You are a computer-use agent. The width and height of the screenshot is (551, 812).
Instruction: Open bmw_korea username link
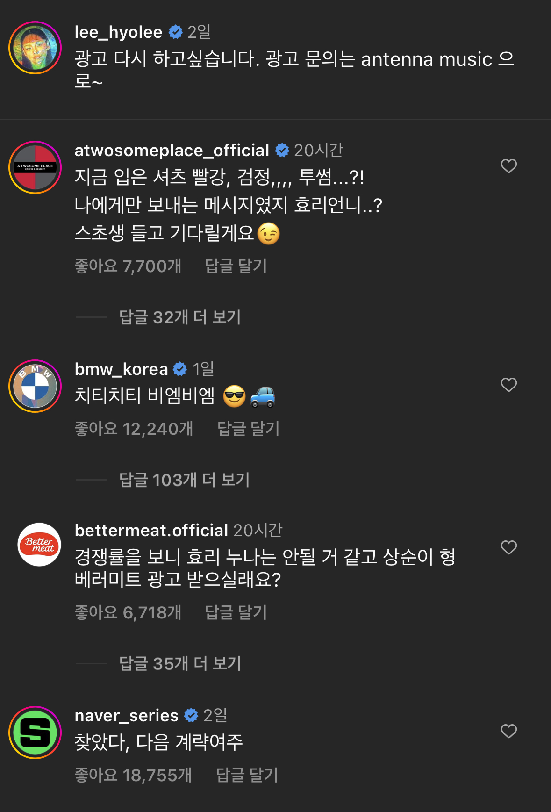(121, 369)
